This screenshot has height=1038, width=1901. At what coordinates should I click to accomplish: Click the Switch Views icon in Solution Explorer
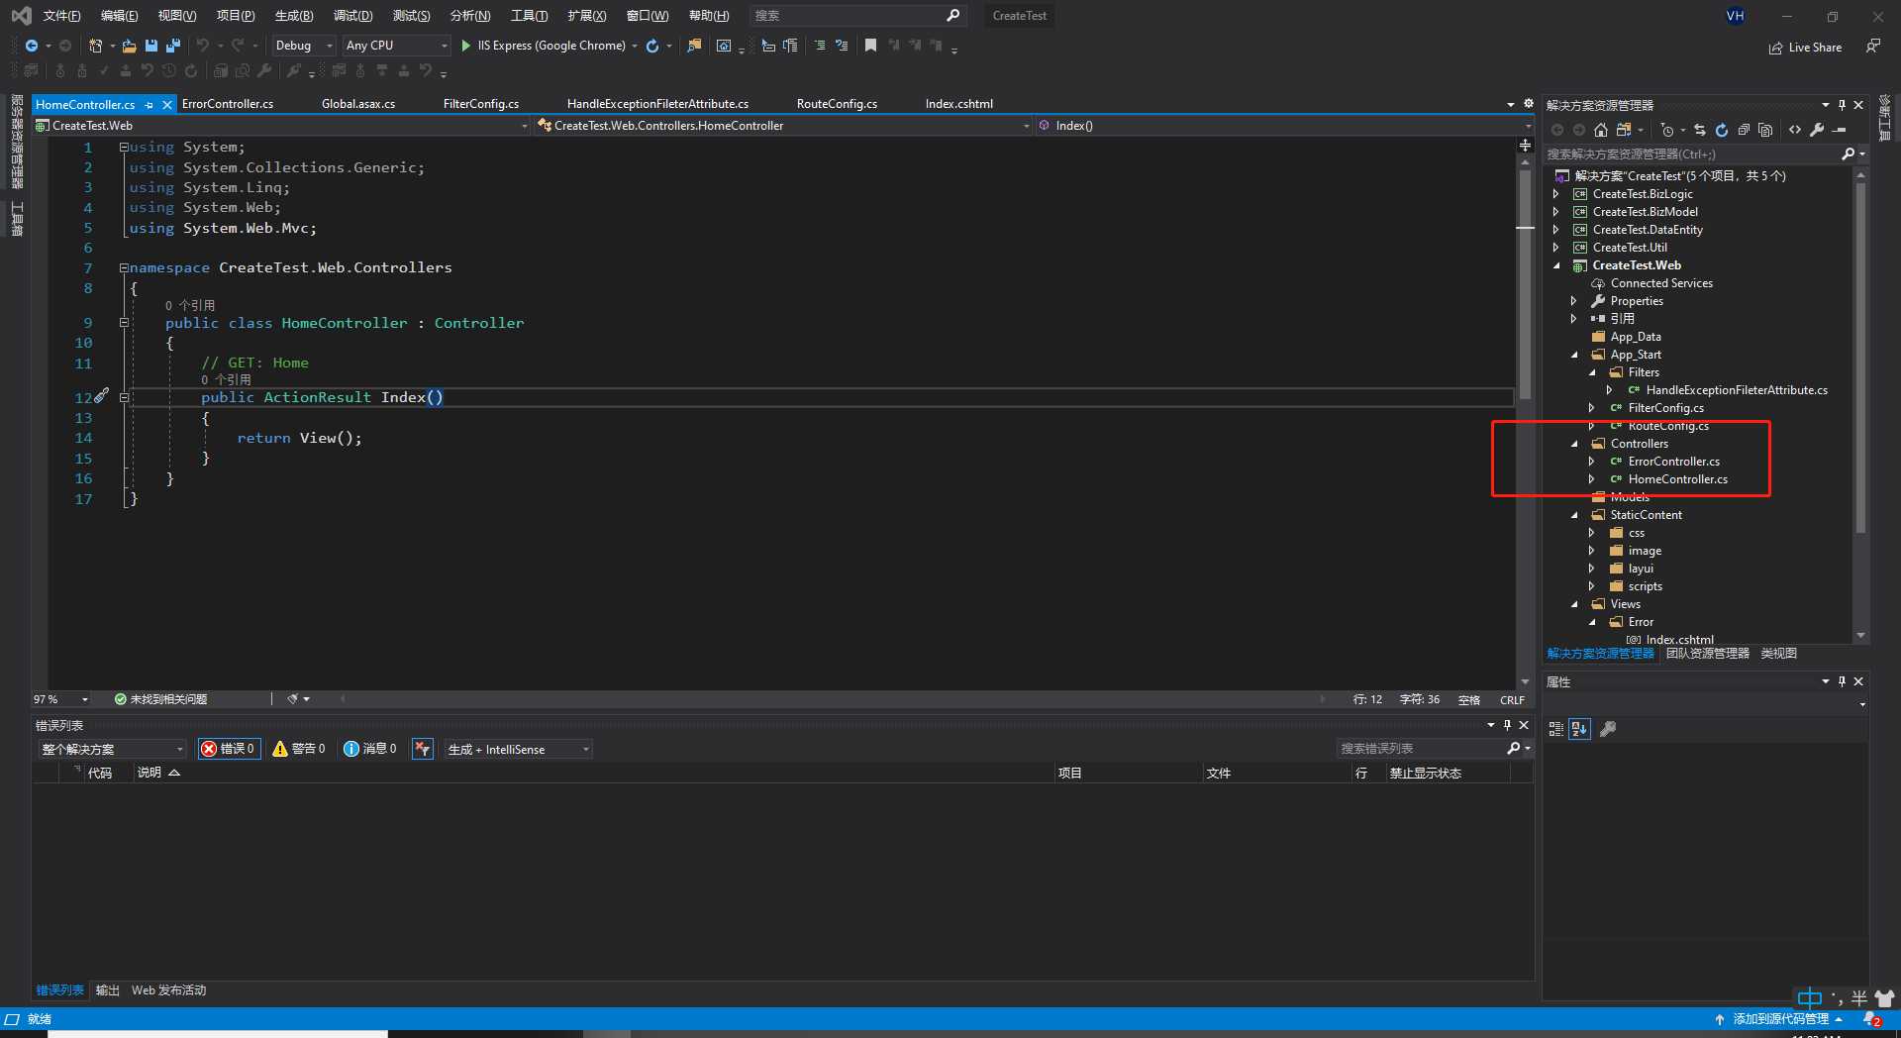click(x=1624, y=130)
